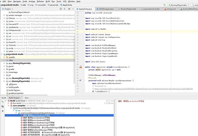Close the SDKWrapper.java tab
This screenshot has height=136, width=198.
[115, 9]
